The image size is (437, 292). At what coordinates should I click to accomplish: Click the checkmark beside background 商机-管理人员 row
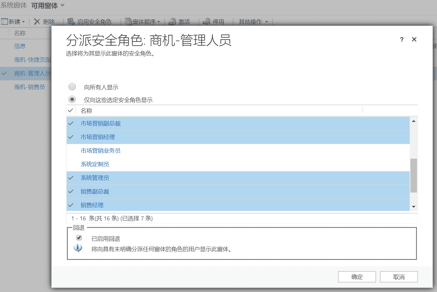[4, 73]
